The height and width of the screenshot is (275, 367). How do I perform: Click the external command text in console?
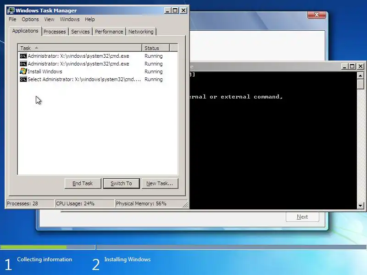coord(251,97)
